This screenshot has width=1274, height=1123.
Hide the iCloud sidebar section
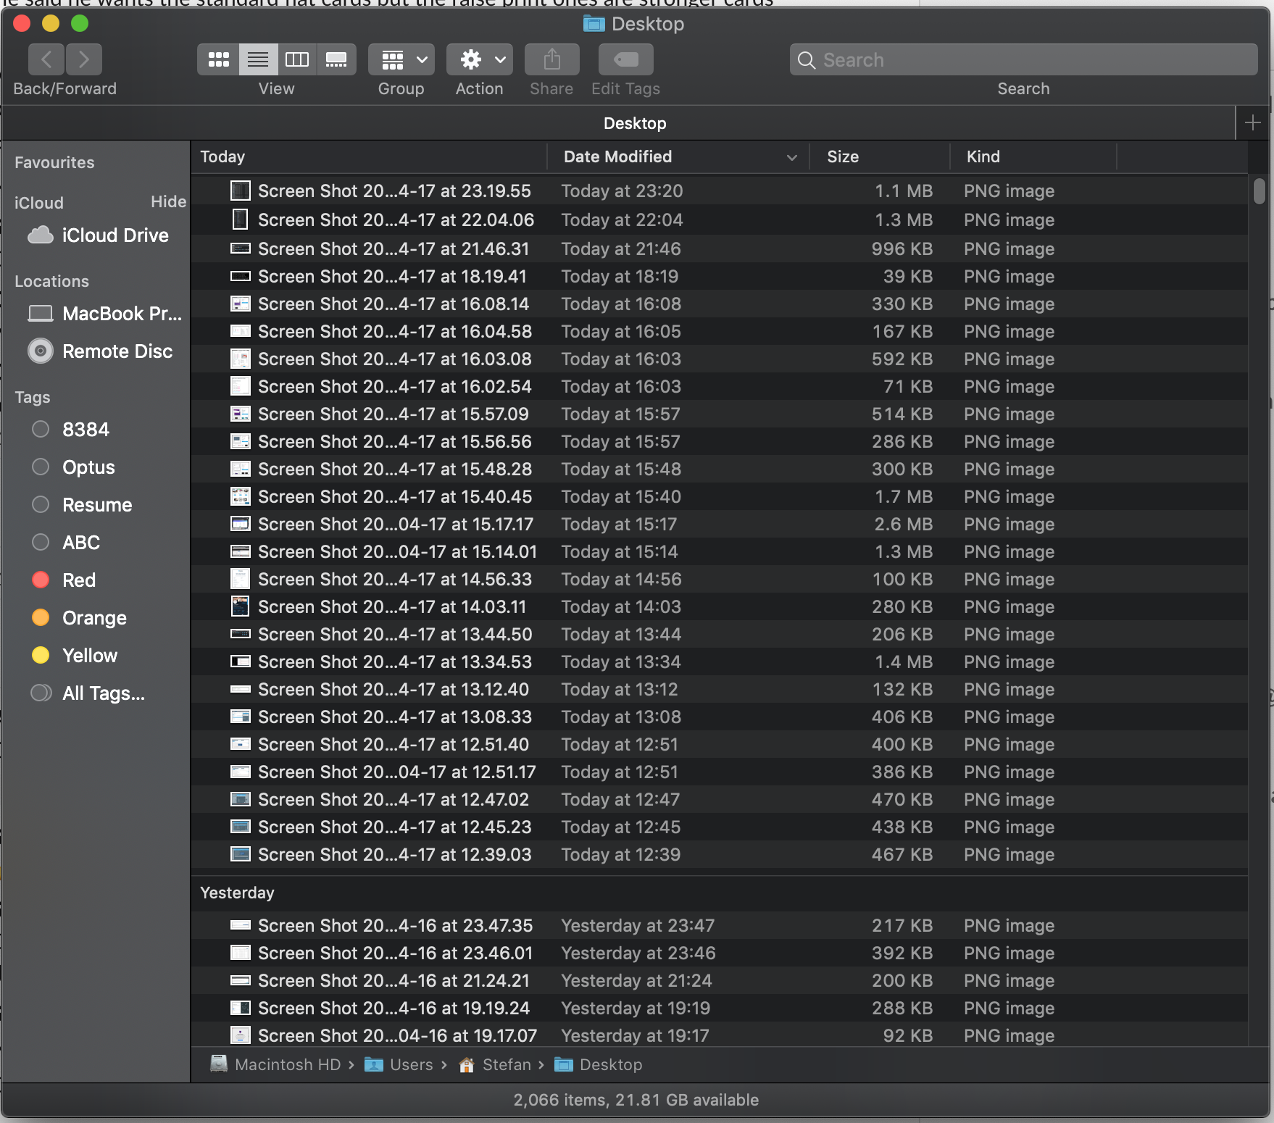pyautogui.click(x=168, y=202)
